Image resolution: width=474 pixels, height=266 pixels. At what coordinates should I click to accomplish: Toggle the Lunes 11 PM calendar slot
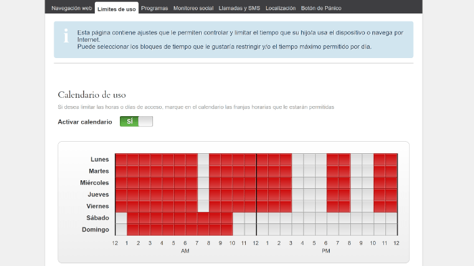391,159
